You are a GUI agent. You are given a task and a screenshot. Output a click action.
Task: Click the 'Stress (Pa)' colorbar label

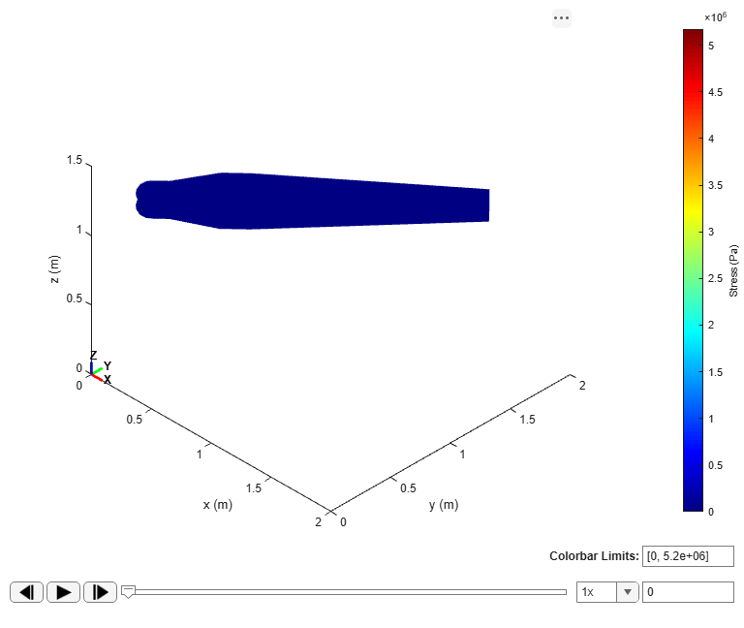coord(733,270)
